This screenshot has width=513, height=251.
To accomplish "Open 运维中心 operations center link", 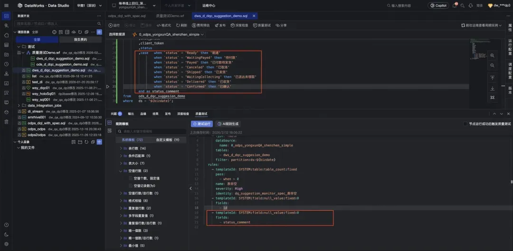I will [209, 6].
